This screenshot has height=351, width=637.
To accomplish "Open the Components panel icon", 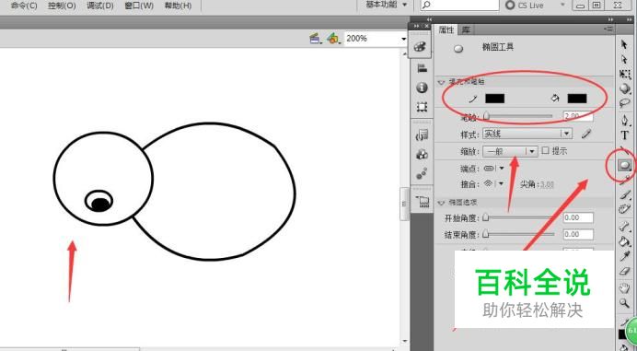I will 423,155.
